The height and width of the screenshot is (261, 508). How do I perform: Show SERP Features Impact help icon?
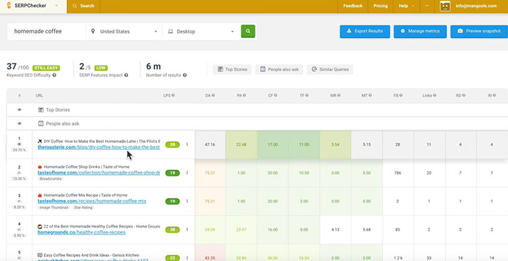pos(126,75)
